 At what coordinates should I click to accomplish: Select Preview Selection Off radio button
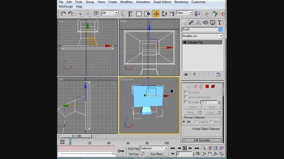[184, 122]
